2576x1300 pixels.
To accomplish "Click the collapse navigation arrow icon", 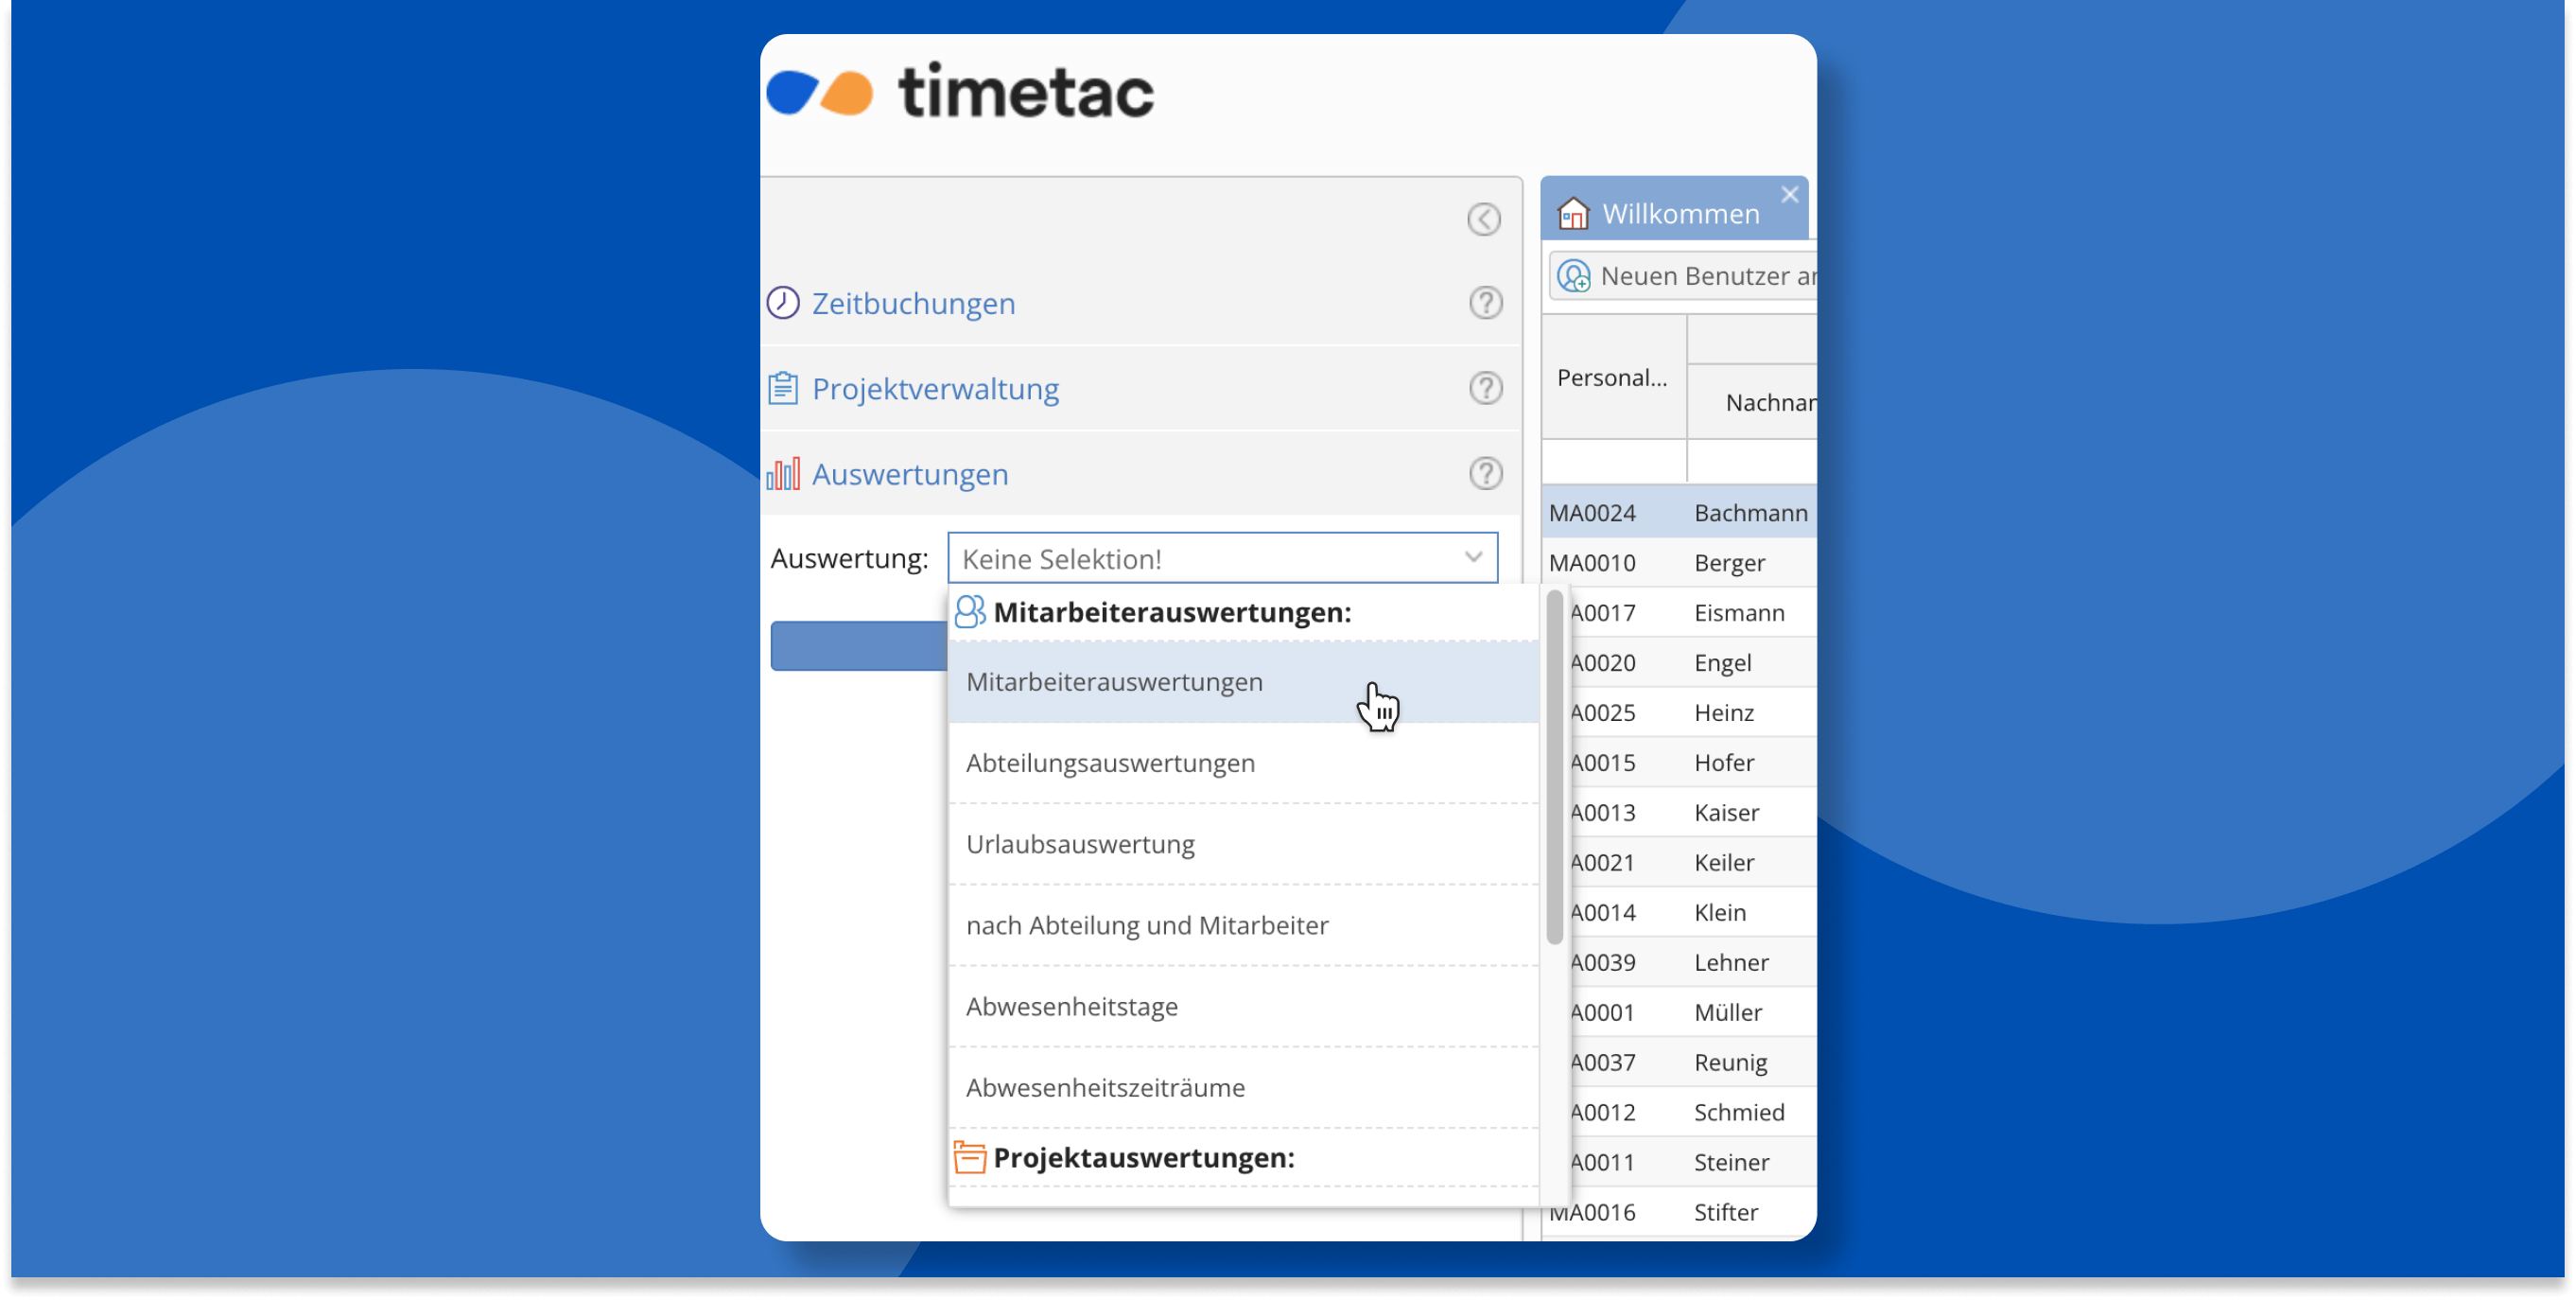I will point(1485,220).
